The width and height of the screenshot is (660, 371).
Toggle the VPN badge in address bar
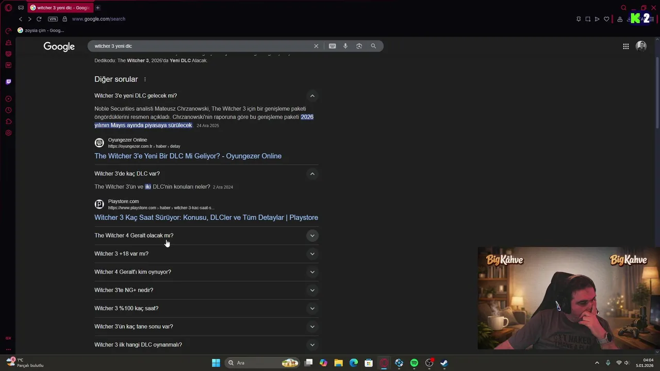(53, 19)
